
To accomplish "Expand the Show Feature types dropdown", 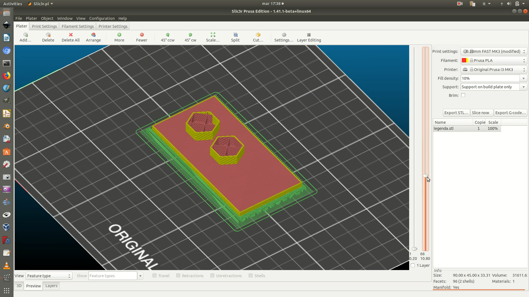I will [x=140, y=276].
